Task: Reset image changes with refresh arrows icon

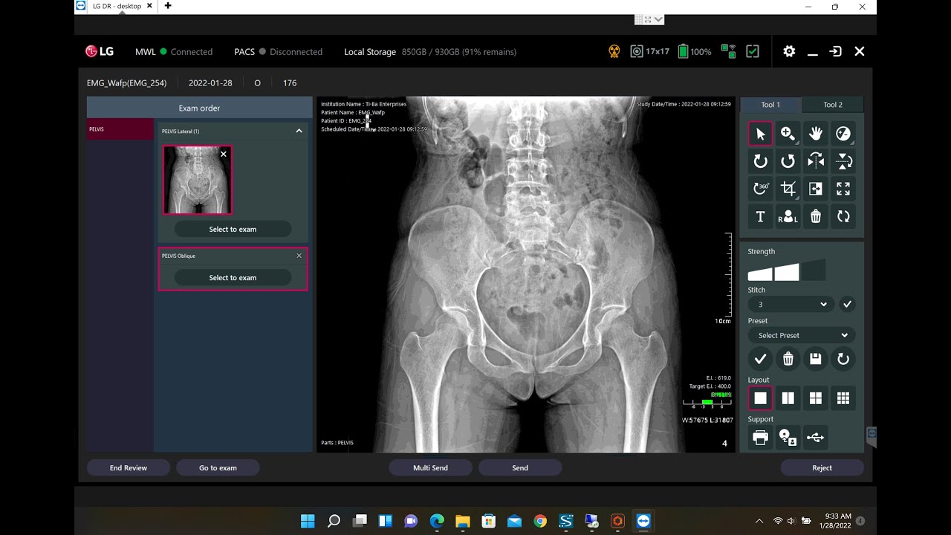Action: point(843,216)
